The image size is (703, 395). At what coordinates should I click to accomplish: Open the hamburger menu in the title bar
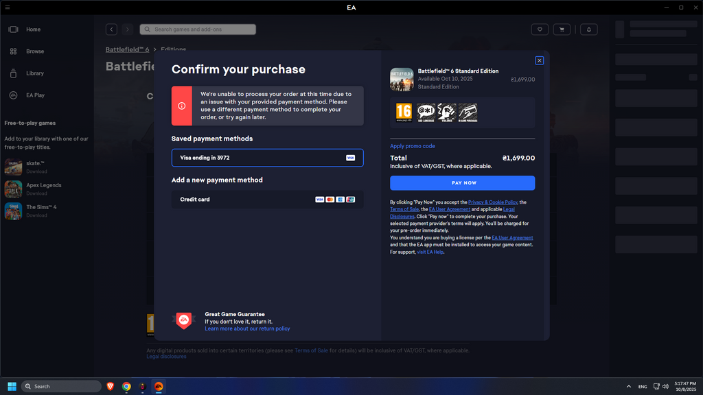(x=7, y=7)
